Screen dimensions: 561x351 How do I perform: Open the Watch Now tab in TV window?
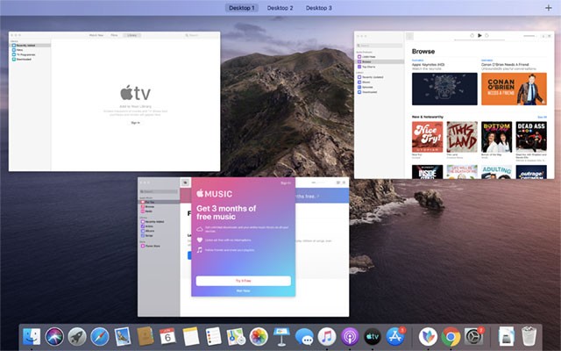96,35
